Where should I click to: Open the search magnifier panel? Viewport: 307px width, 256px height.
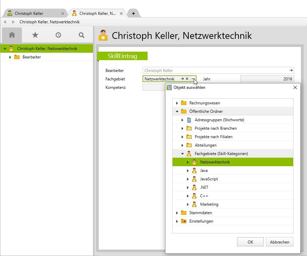(81, 35)
